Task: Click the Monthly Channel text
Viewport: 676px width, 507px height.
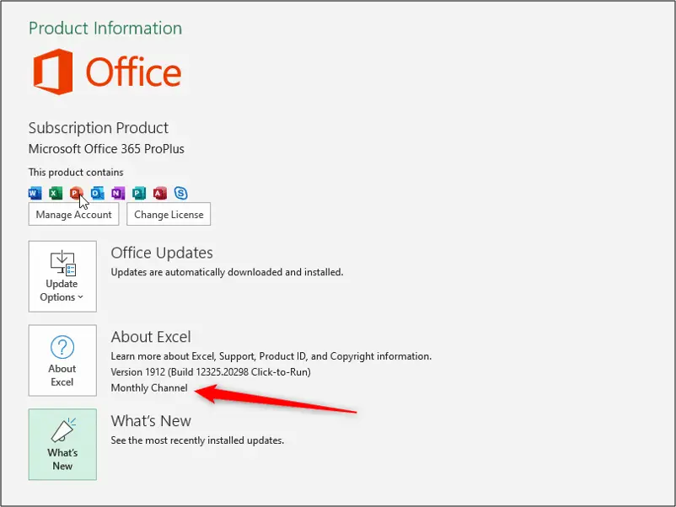Action: (x=149, y=387)
